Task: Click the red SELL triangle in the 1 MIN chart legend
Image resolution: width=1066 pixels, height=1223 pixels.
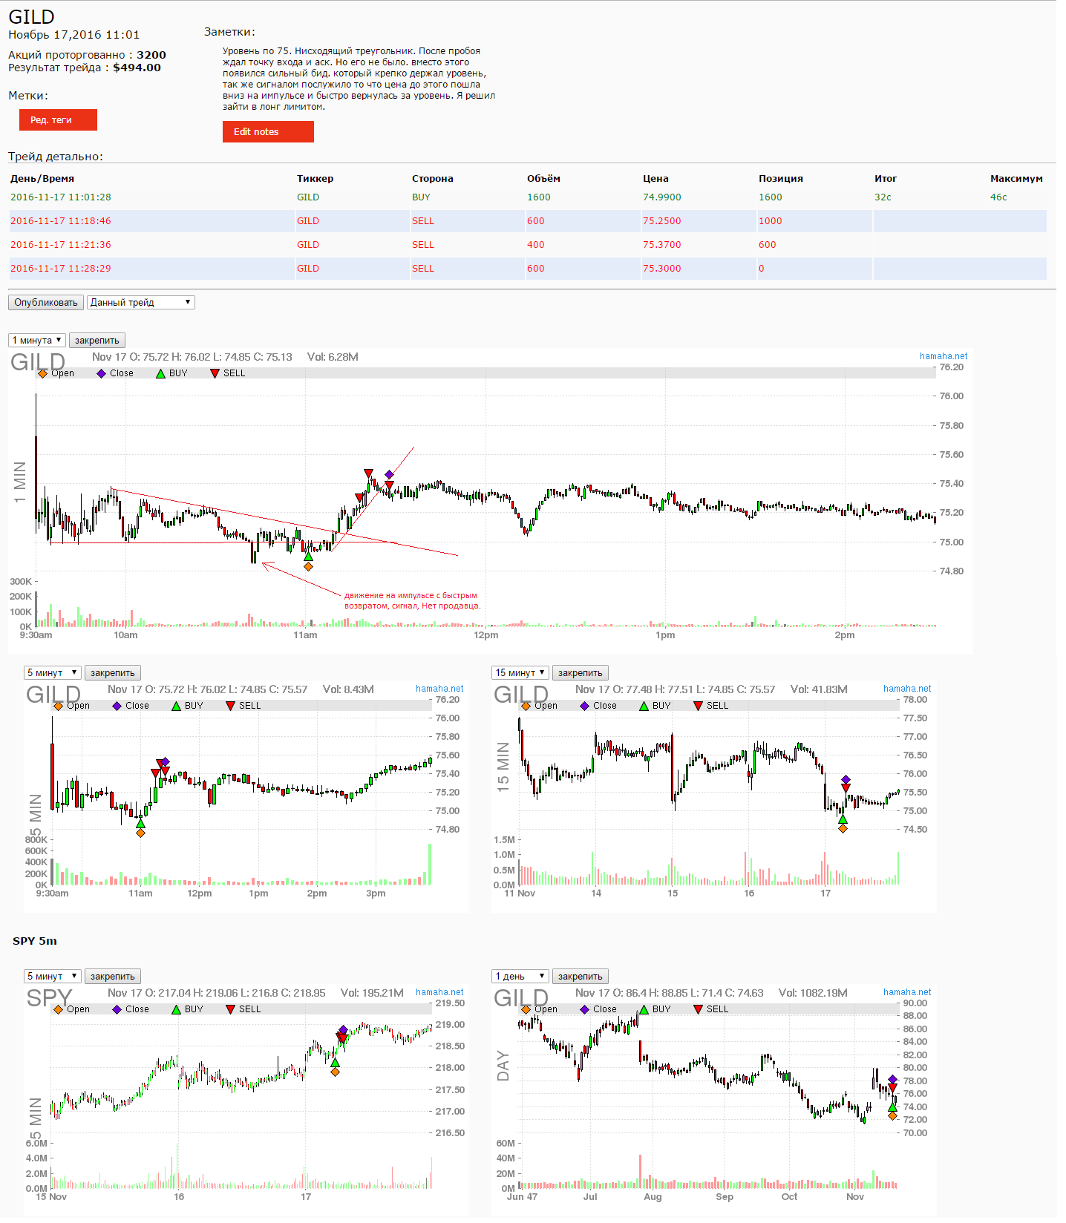Action: coord(215,373)
